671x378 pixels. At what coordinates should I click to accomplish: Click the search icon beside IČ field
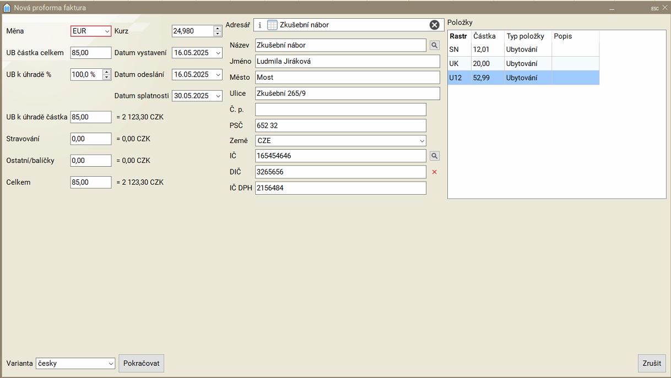click(435, 156)
